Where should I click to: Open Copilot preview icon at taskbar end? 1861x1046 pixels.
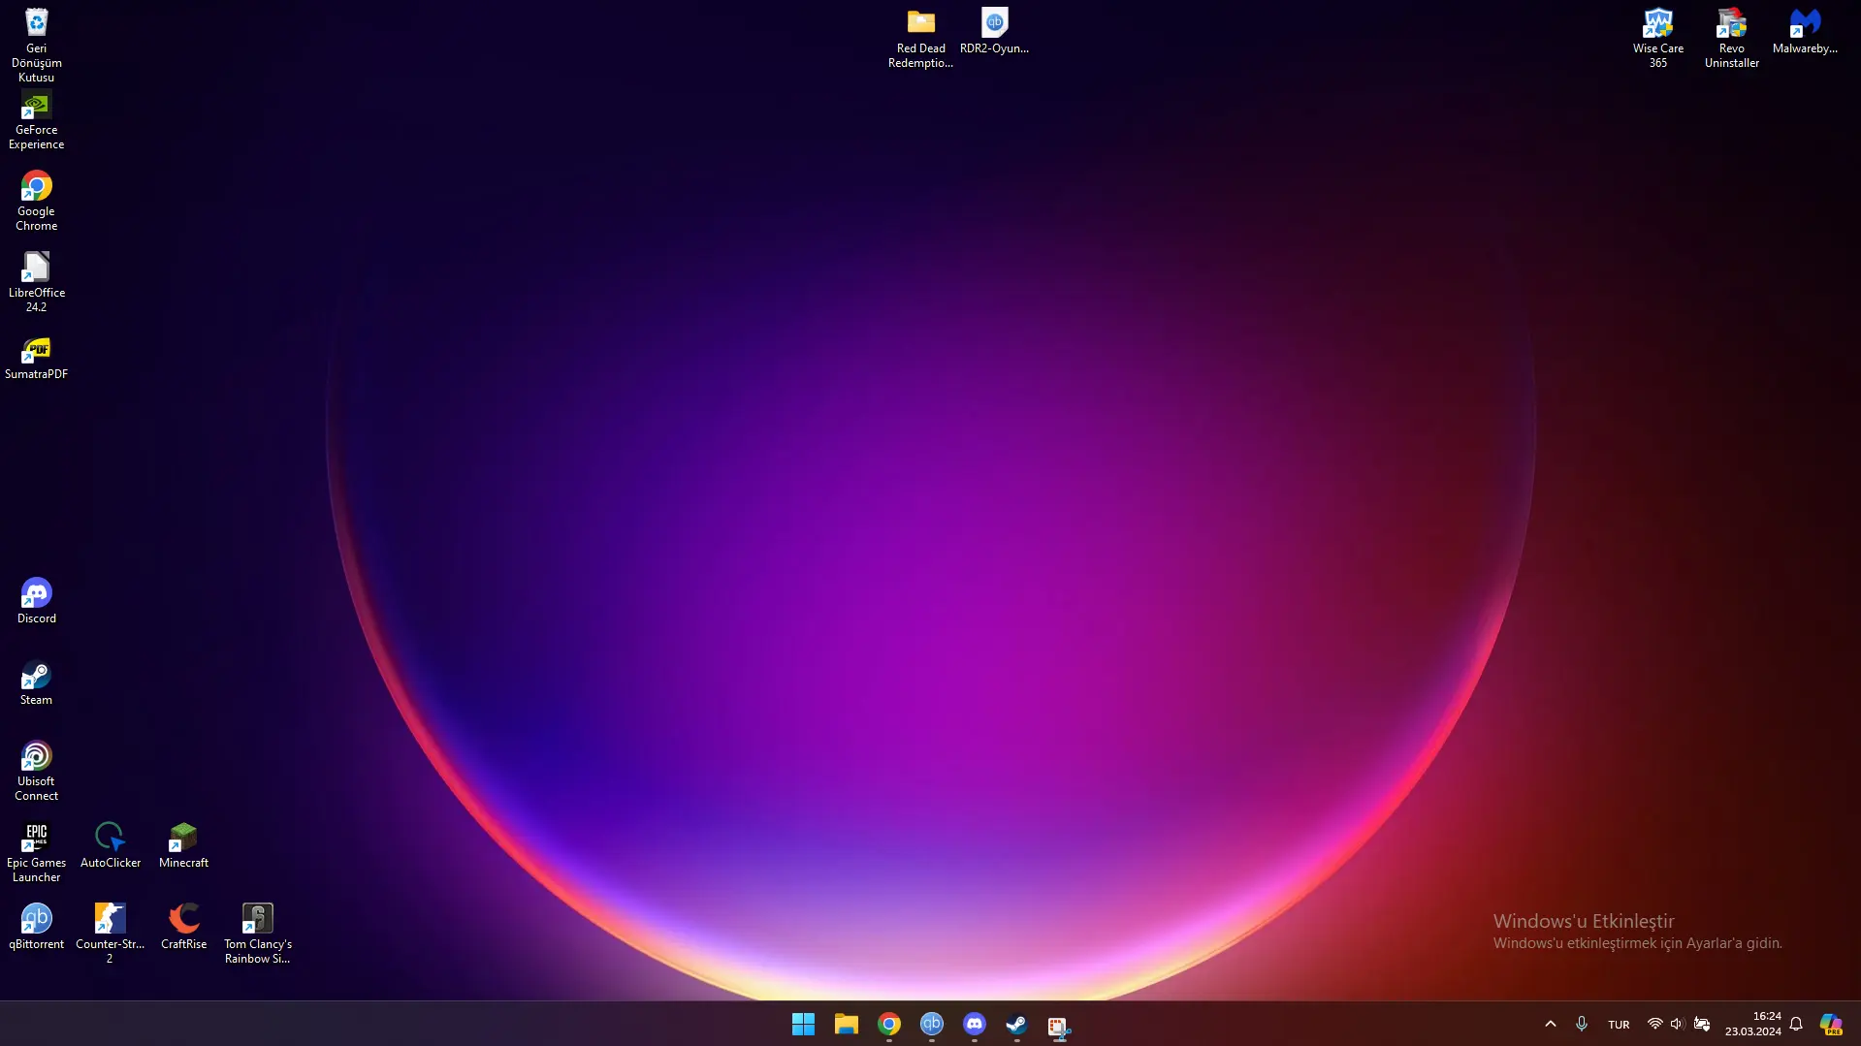pyautogui.click(x=1831, y=1024)
